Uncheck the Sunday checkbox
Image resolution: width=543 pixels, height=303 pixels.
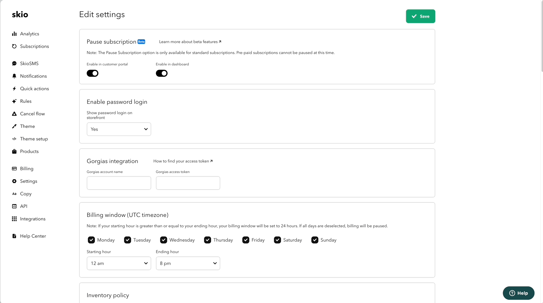(x=315, y=240)
